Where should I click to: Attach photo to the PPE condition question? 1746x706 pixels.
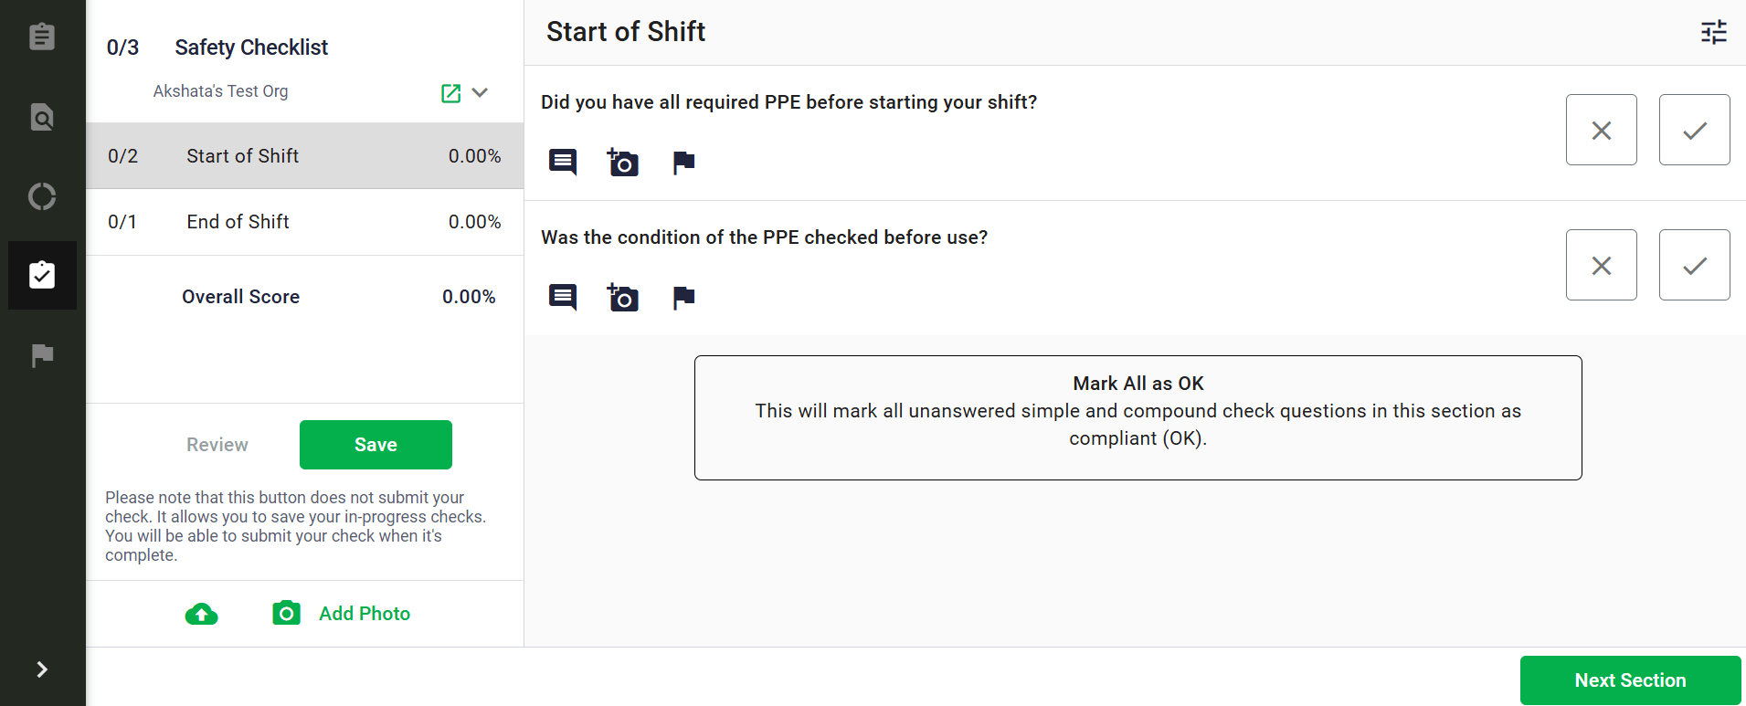click(623, 298)
